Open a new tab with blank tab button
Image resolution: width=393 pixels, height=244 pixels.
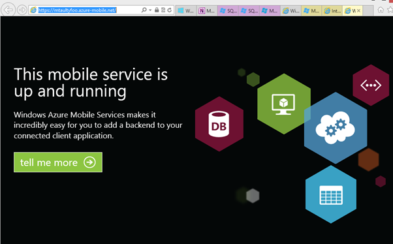pos(368,10)
